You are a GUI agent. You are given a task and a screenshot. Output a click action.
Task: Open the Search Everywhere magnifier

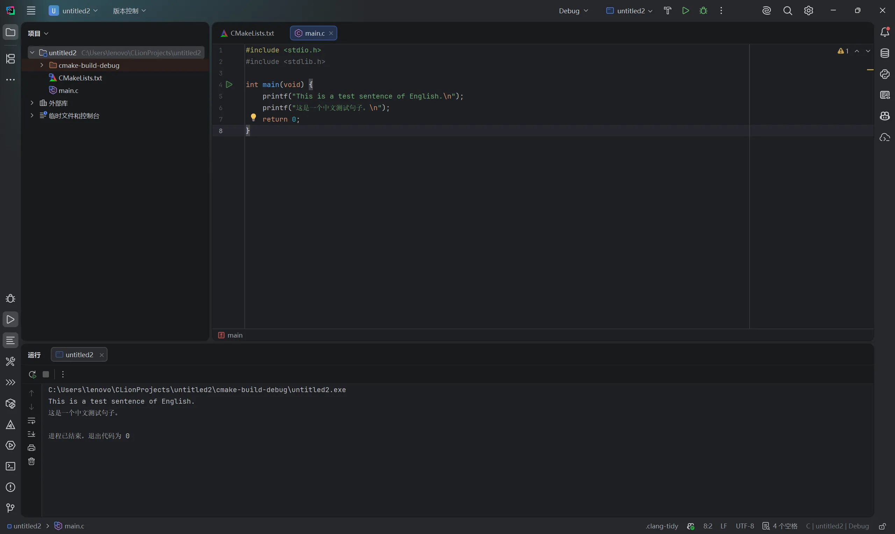pos(787,11)
